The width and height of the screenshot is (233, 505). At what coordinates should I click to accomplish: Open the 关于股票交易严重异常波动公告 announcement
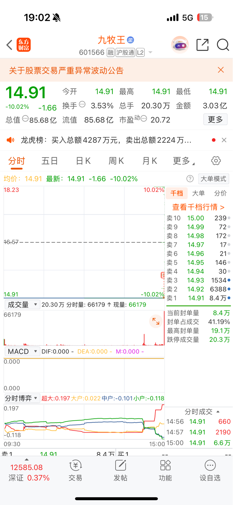[x=66, y=71]
